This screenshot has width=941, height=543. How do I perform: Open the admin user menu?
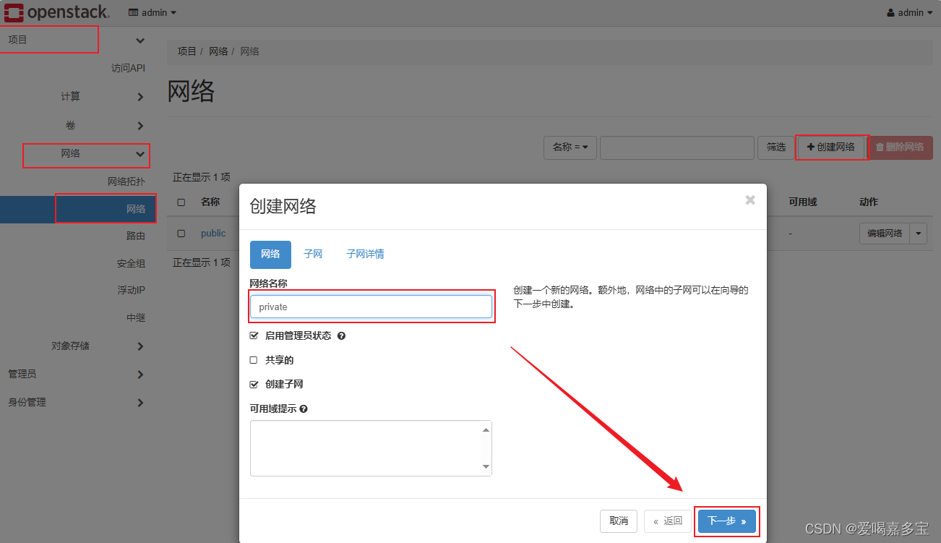pyautogui.click(x=909, y=12)
